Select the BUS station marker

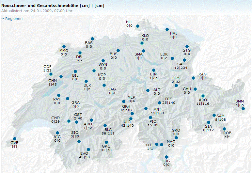pyautogui.click(x=118, y=51)
